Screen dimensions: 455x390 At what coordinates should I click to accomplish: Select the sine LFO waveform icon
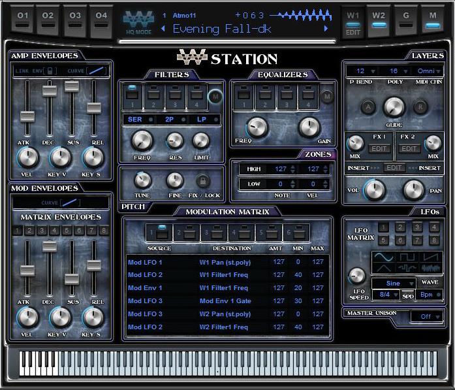click(384, 257)
